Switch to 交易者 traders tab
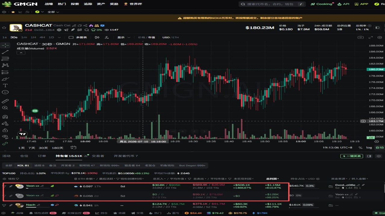 click(98, 156)
